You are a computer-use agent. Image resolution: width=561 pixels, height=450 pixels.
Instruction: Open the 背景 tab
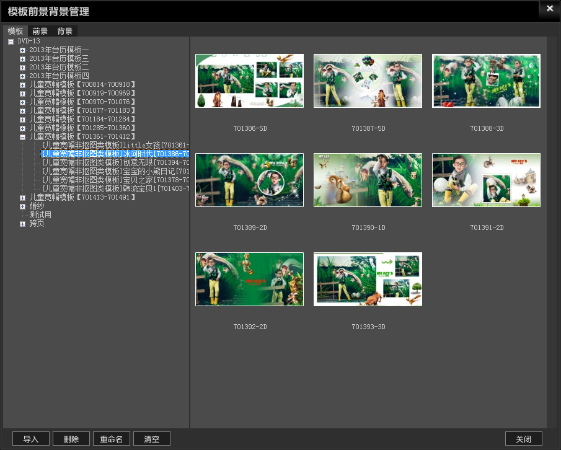point(65,31)
